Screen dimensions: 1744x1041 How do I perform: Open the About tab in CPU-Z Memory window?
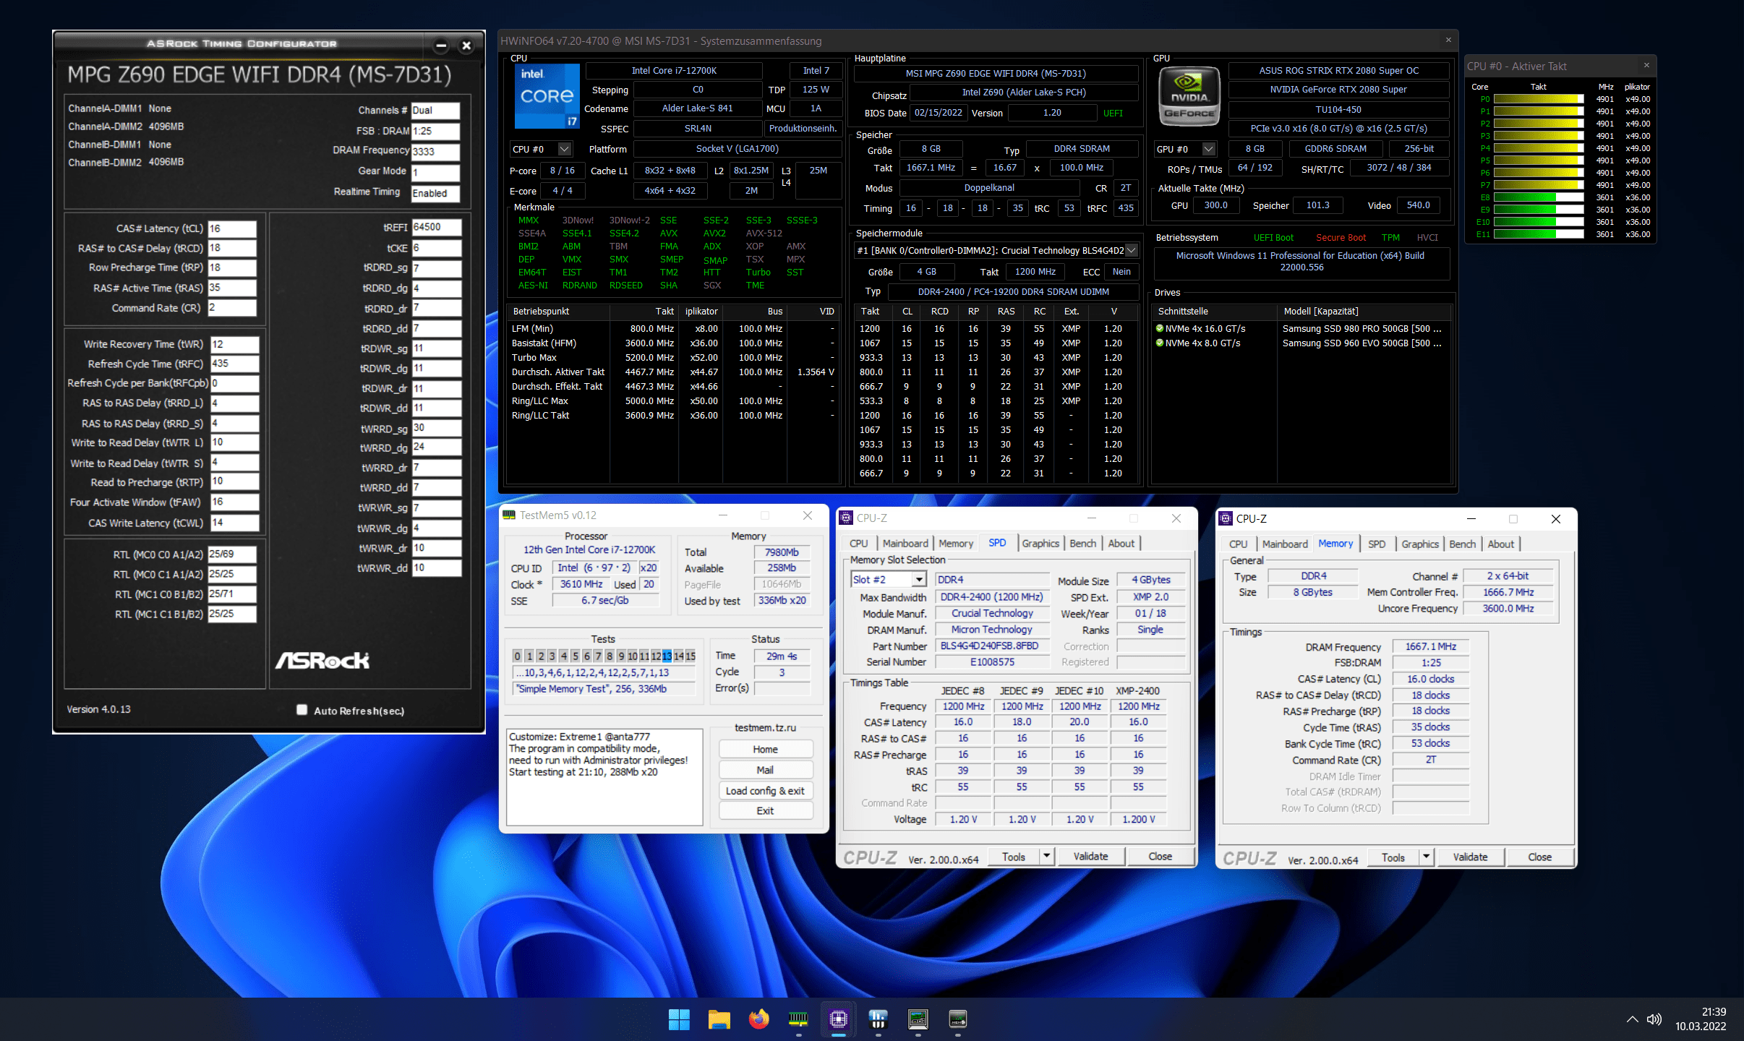tap(1500, 544)
